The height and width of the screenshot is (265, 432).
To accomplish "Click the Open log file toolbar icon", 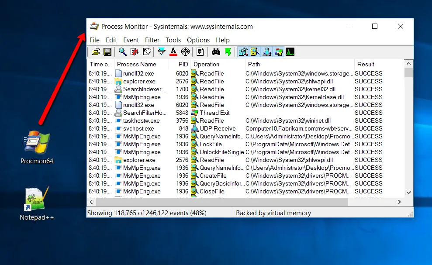I will (x=96, y=52).
